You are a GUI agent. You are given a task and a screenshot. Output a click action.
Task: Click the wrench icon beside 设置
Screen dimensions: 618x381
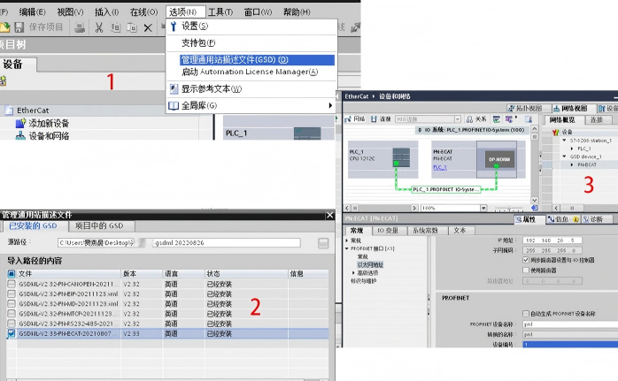(173, 27)
